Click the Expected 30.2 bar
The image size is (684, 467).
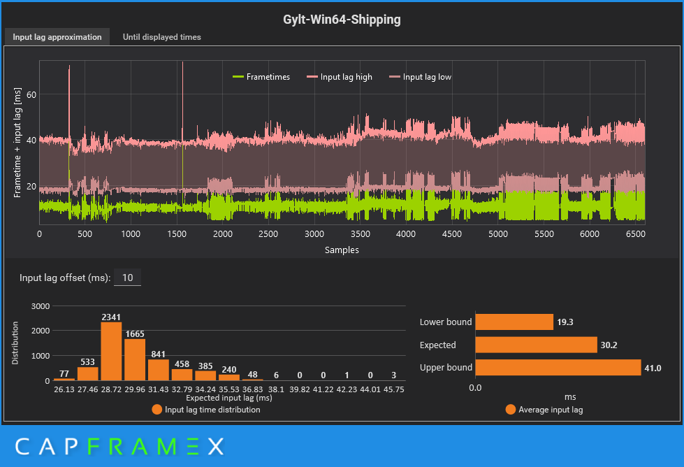[x=536, y=345]
